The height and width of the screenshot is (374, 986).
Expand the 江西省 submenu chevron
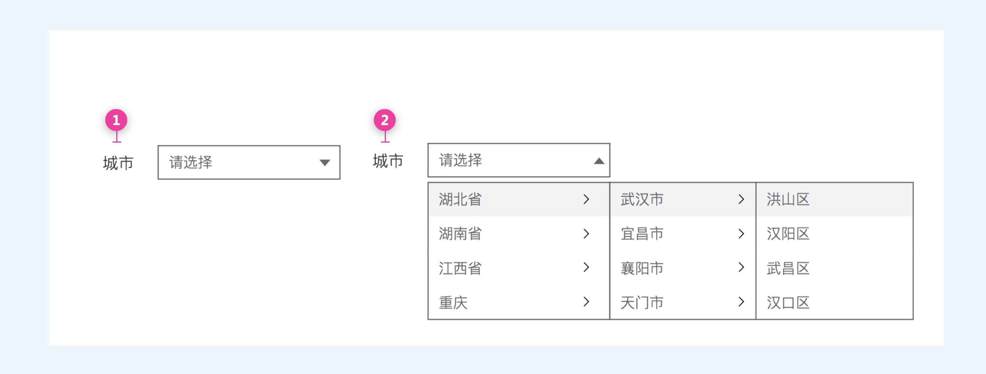pos(586,267)
